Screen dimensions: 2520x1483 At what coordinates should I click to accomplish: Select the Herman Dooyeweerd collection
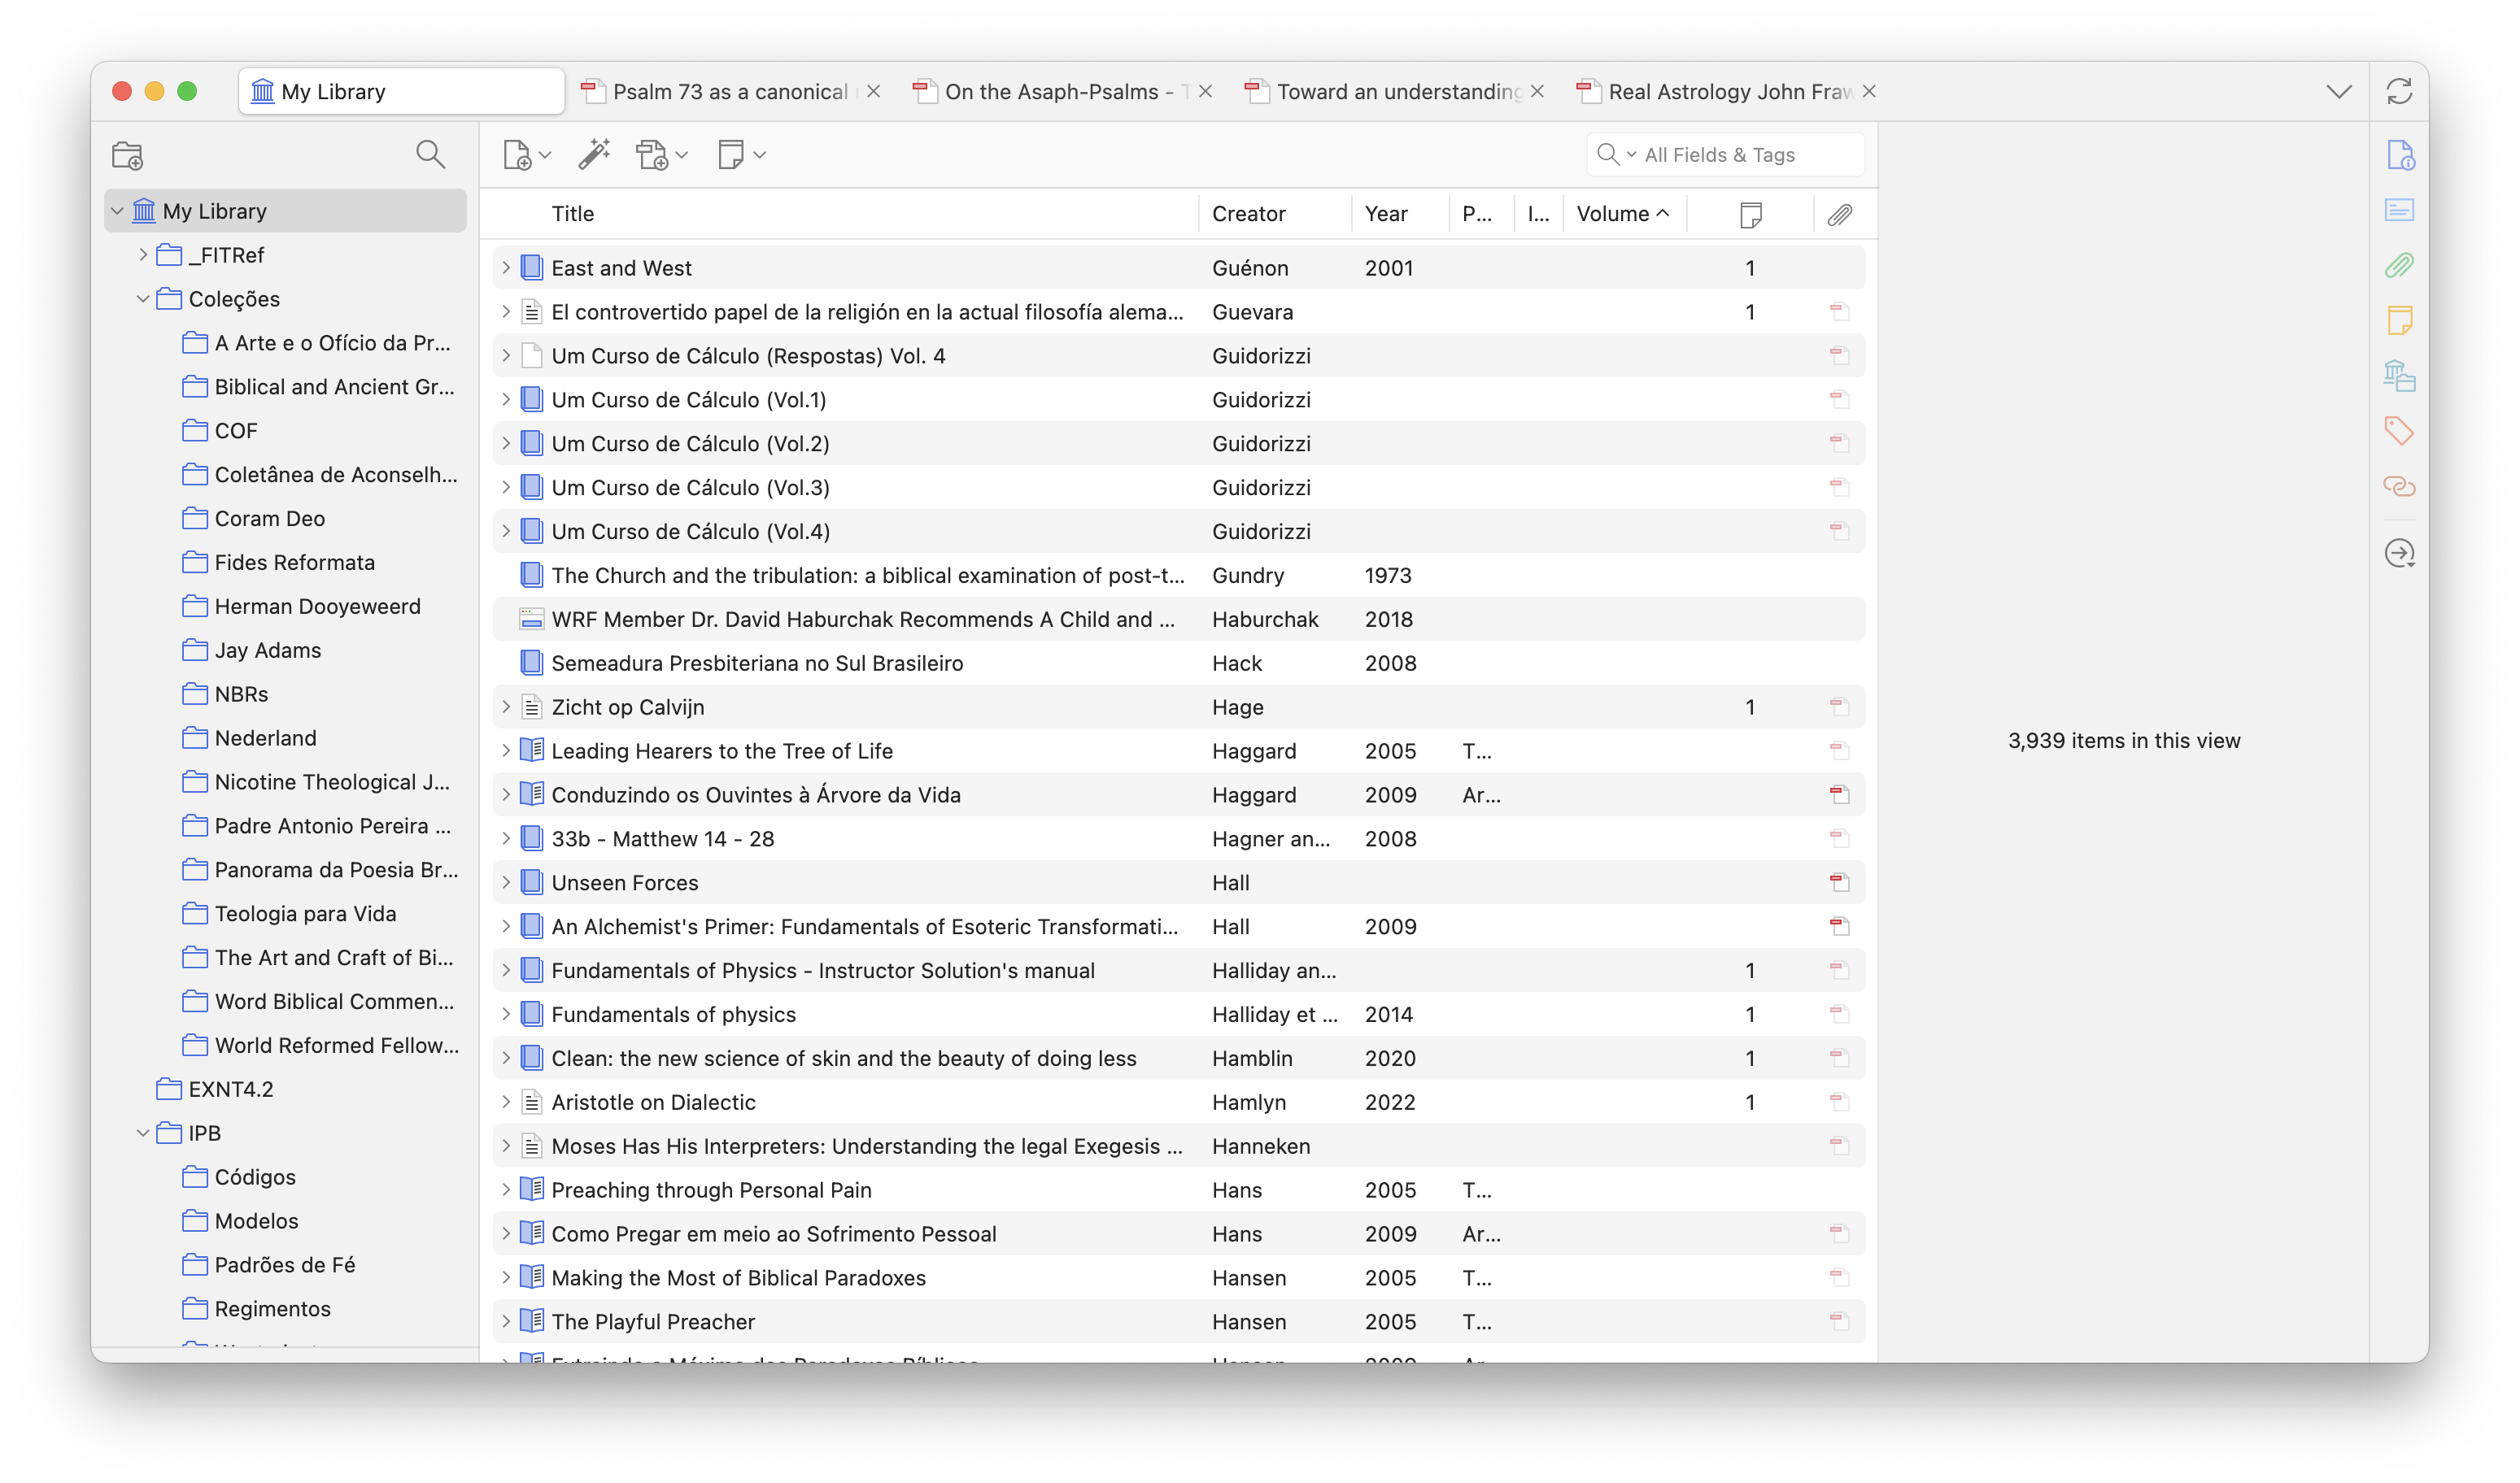317,607
